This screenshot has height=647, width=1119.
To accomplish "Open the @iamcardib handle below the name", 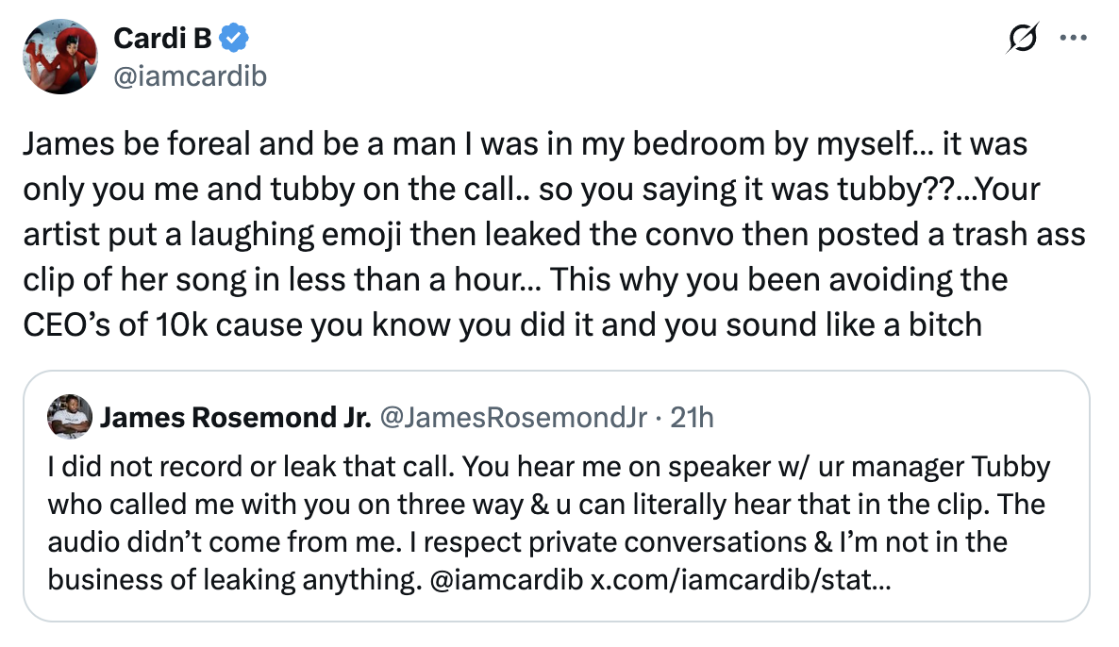I will (x=190, y=75).
